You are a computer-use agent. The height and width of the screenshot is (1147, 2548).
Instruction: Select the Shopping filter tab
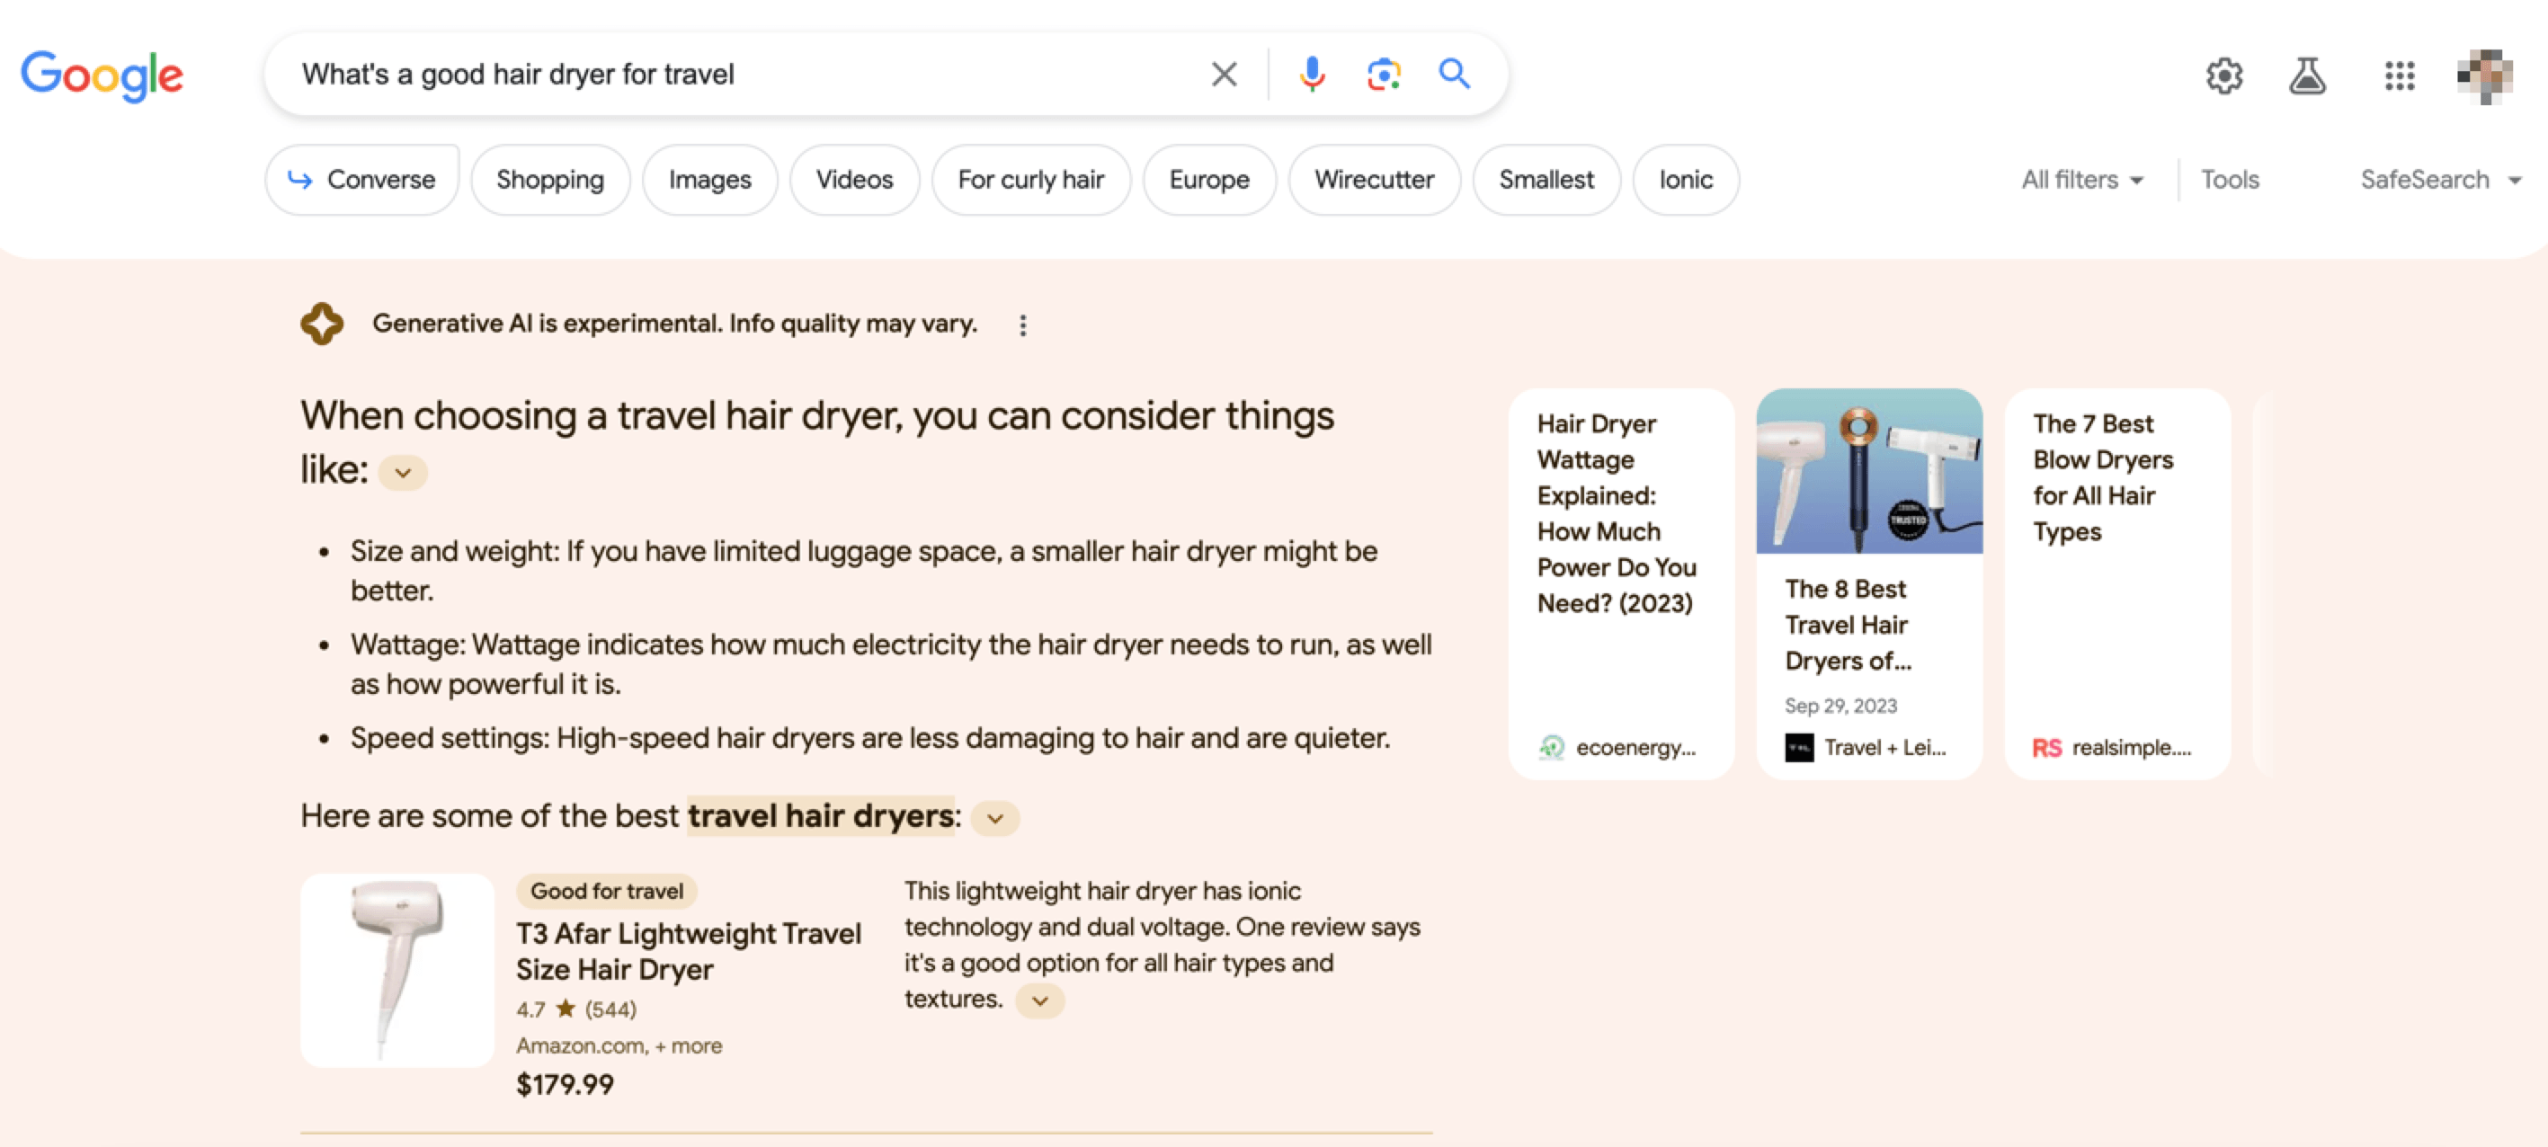click(551, 179)
